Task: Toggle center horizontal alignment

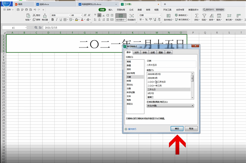Action: point(99,20)
